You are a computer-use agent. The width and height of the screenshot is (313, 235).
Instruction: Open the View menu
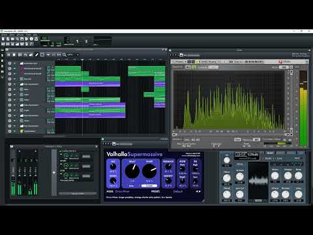[20, 35]
